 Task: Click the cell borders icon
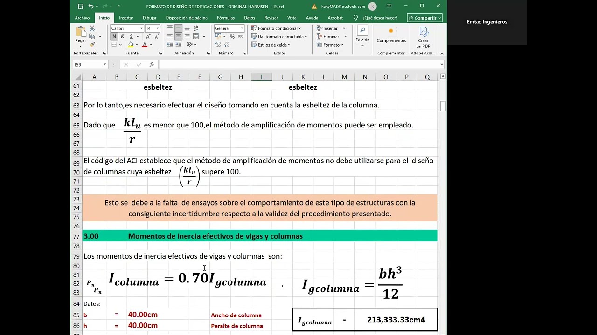pos(114,45)
